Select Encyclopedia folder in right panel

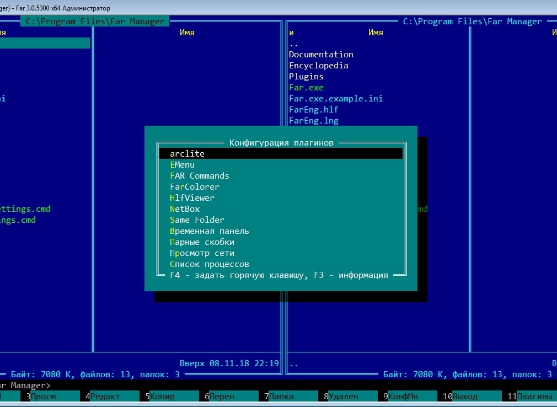(319, 65)
